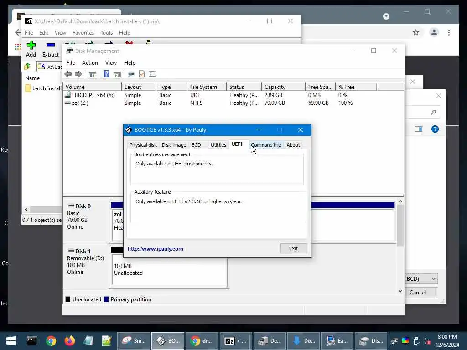Open Command Prompt from the taskbar
The width and height of the screenshot is (467, 350).
pyautogui.click(x=32, y=341)
